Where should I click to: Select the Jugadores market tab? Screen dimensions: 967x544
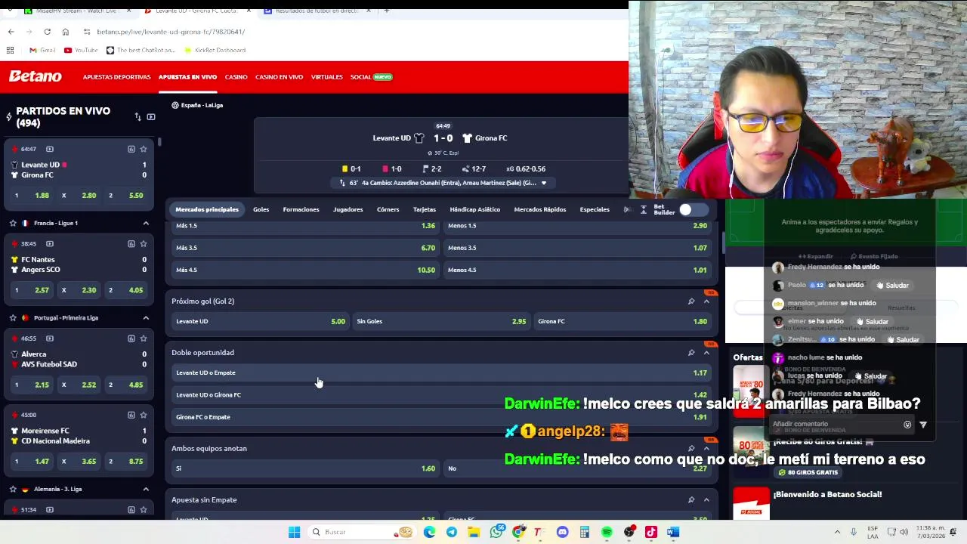coord(348,209)
